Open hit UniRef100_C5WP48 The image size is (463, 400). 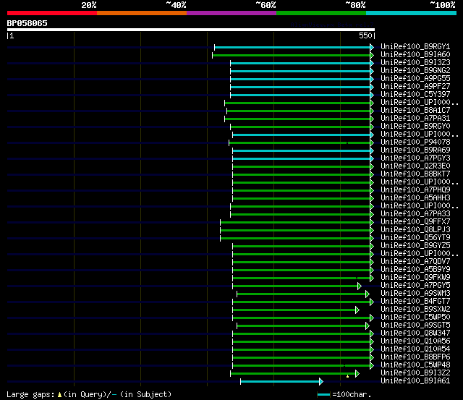click(x=415, y=365)
